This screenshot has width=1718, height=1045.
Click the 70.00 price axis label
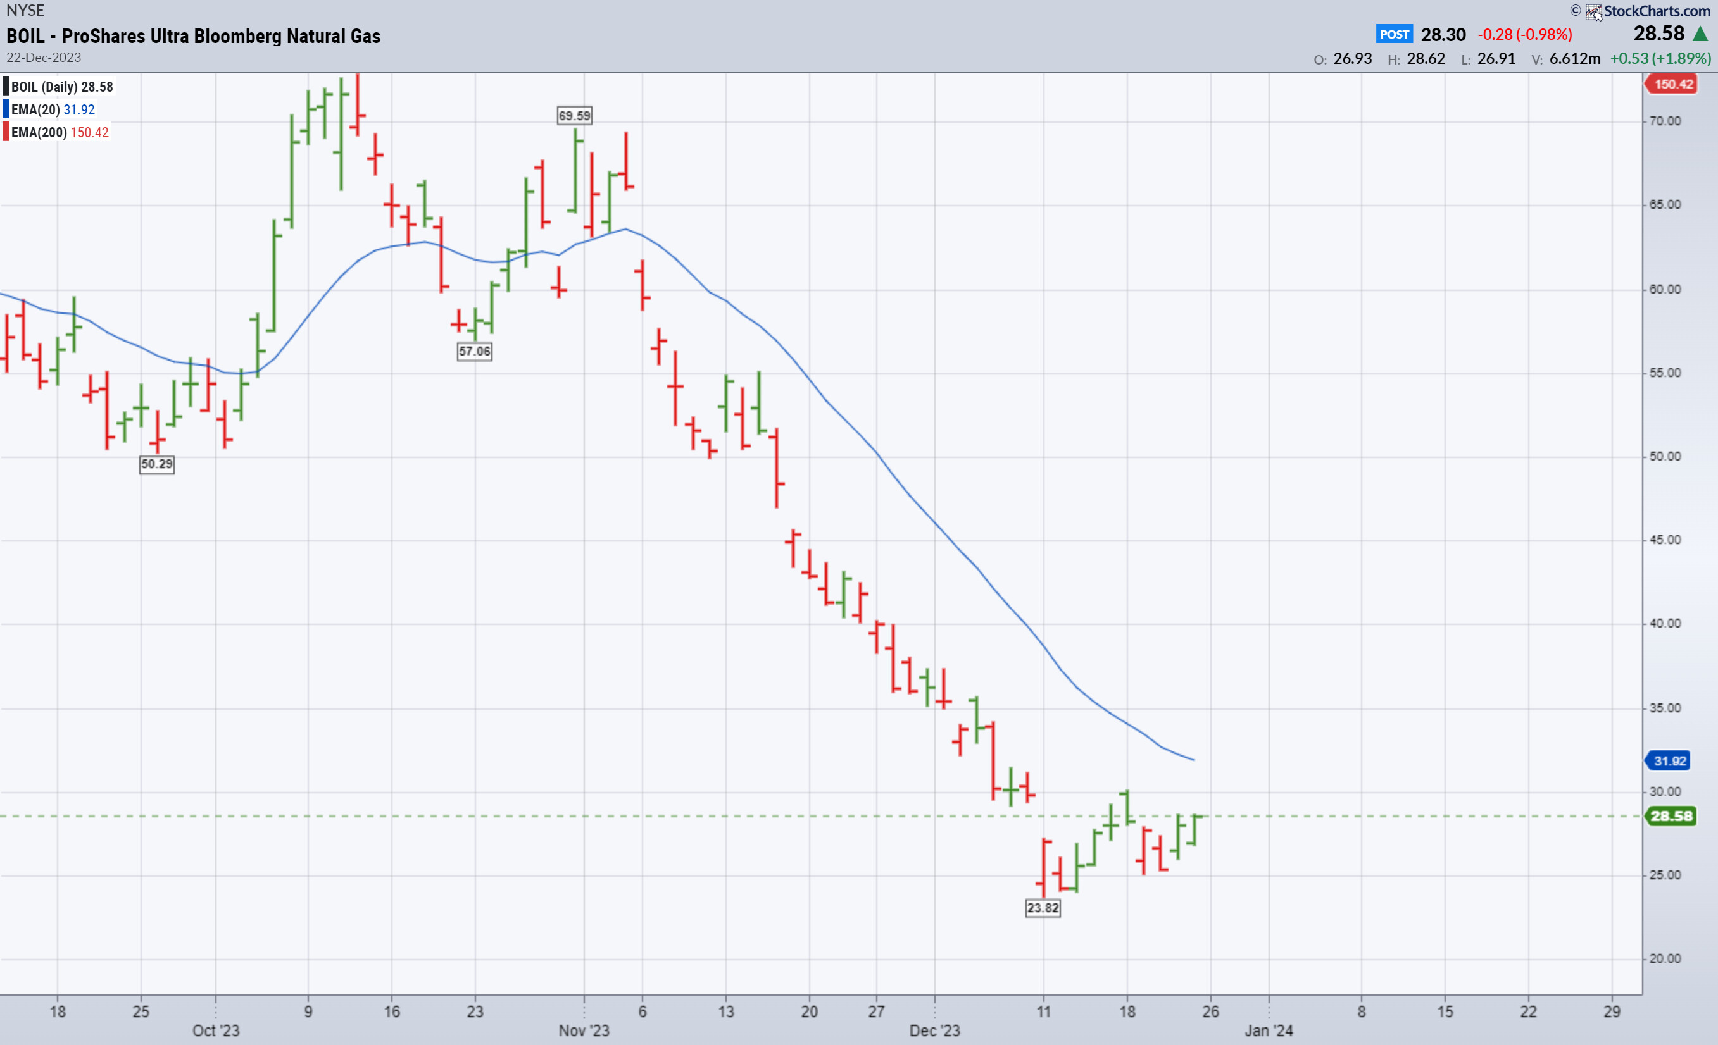[1665, 121]
